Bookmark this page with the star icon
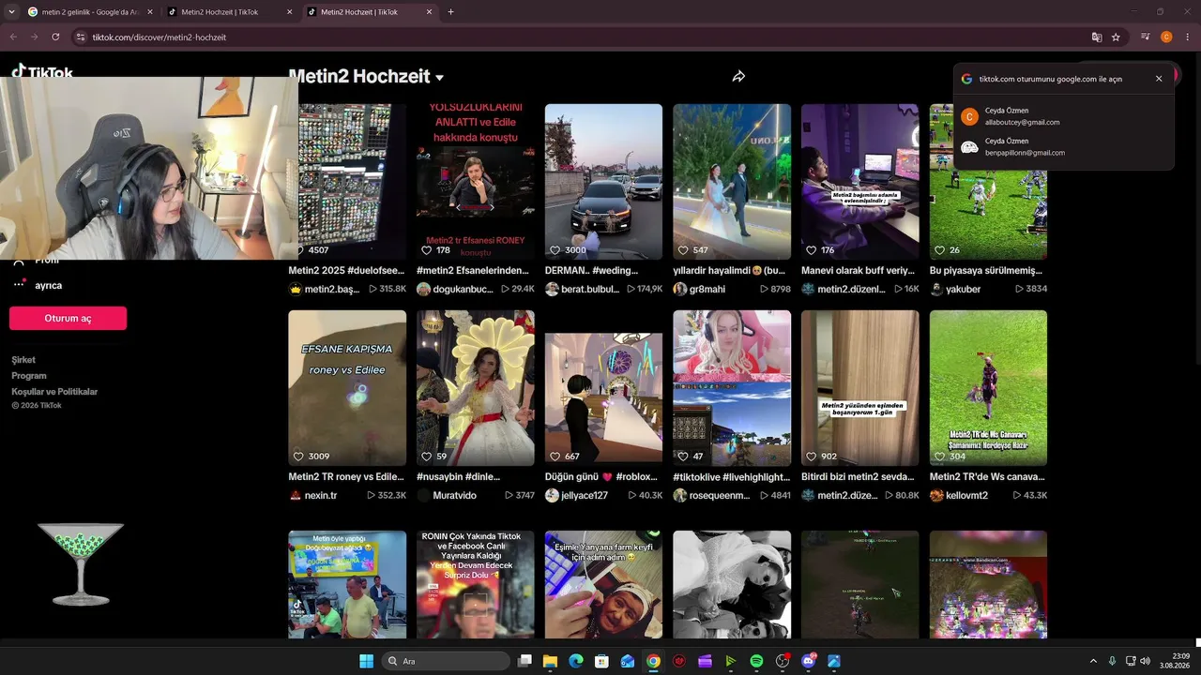This screenshot has width=1201, height=675. pos(1116,37)
